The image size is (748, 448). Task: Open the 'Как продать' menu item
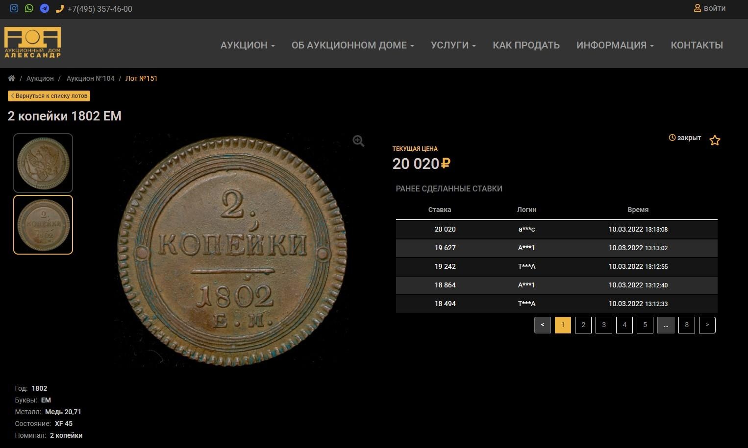click(526, 45)
